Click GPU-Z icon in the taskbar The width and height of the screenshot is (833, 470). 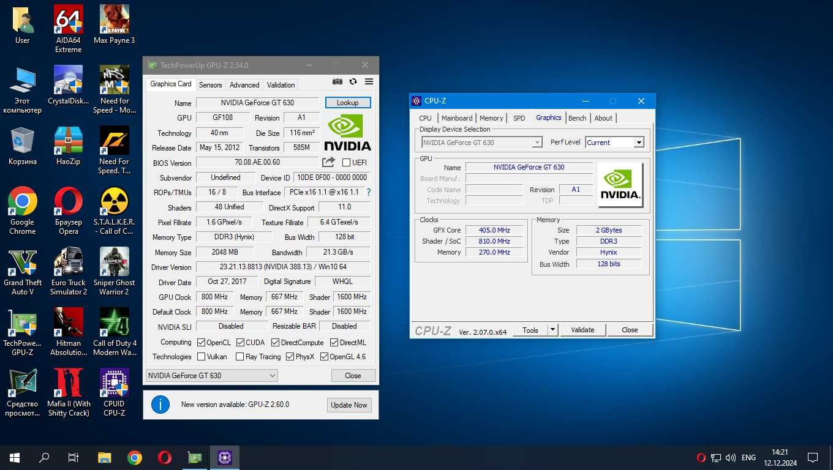pos(195,457)
